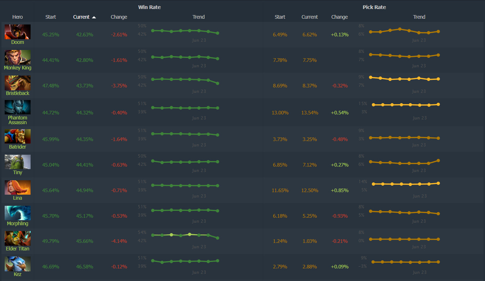Open the Batrider hero portrait
The width and height of the screenshot is (485, 281).
[17, 136]
